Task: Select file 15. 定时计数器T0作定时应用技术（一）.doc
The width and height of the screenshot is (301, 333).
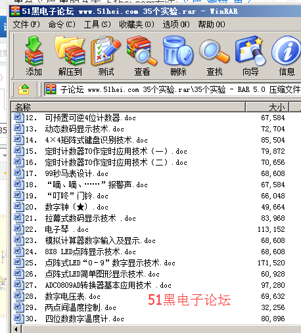Action: click(x=100, y=151)
